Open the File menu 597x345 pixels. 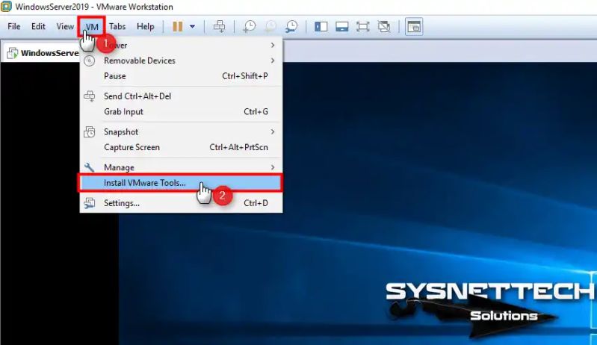pyautogui.click(x=13, y=27)
